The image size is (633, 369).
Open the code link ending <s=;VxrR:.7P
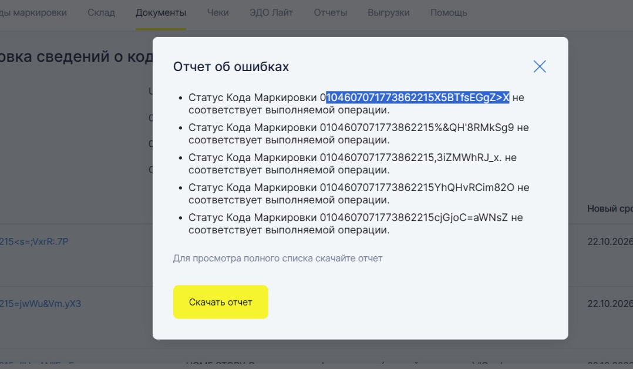pos(34,241)
